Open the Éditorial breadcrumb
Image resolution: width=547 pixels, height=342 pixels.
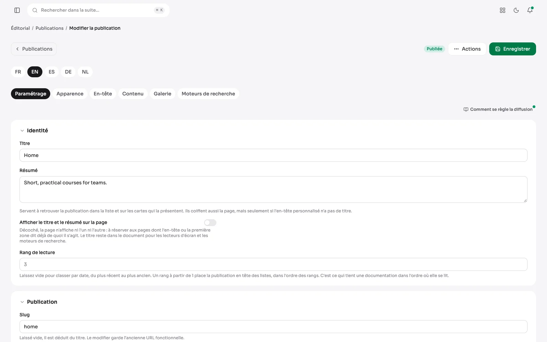coord(21,28)
